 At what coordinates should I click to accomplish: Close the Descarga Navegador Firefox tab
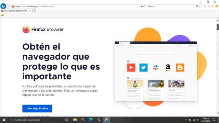click(30, 11)
